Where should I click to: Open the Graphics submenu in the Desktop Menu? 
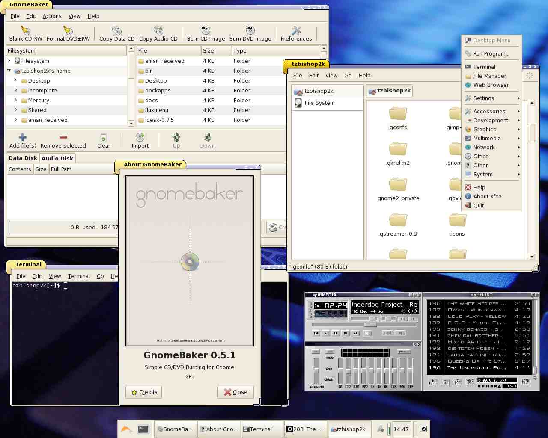pos(492,129)
